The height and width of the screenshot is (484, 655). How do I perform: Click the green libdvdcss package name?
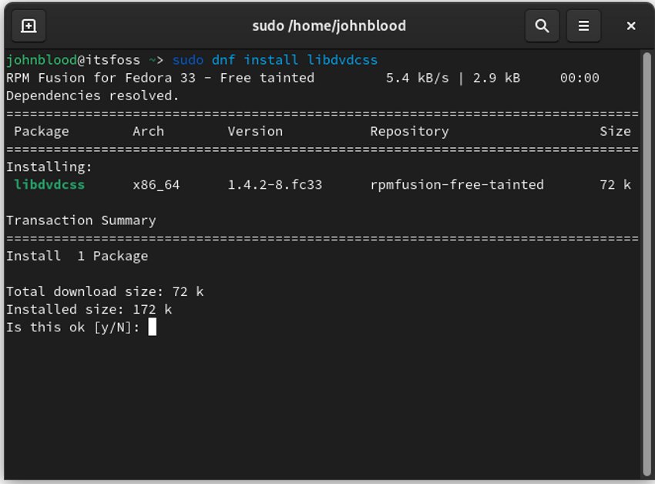(39, 185)
